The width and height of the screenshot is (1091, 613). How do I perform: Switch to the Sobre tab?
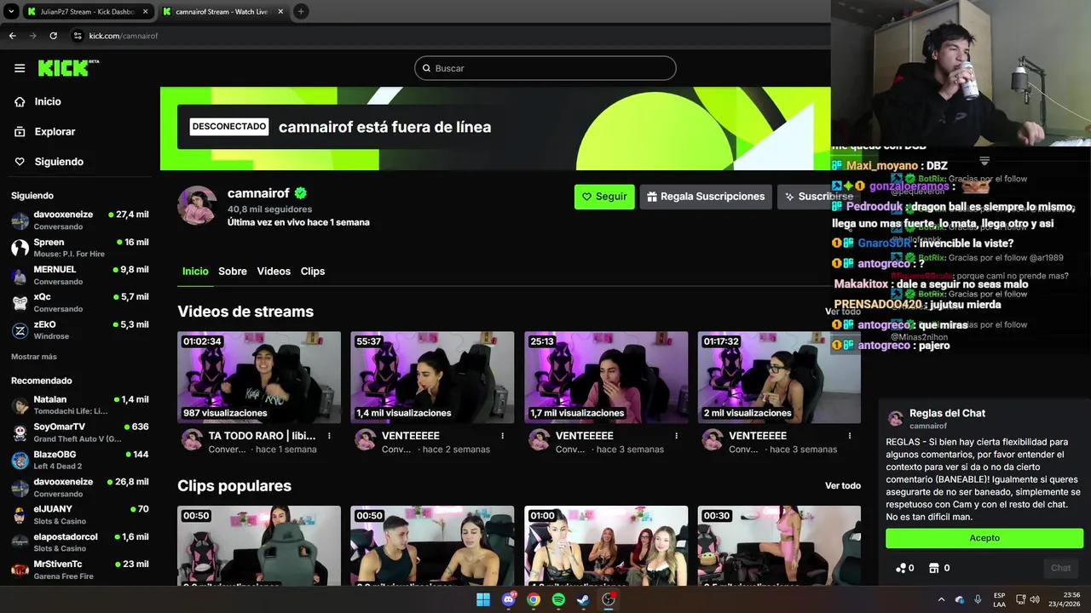tap(233, 271)
